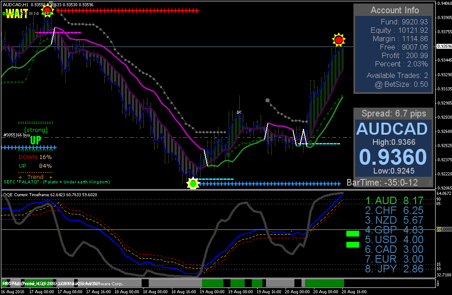Select the M30 timeframe label

point(34,14)
